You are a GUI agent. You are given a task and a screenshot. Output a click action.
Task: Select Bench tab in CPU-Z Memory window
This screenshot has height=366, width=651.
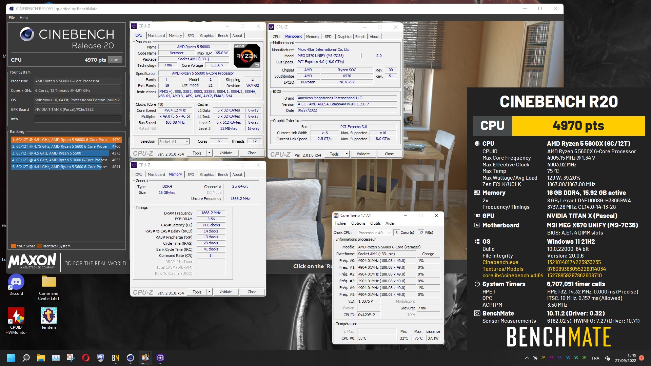pyautogui.click(x=223, y=175)
